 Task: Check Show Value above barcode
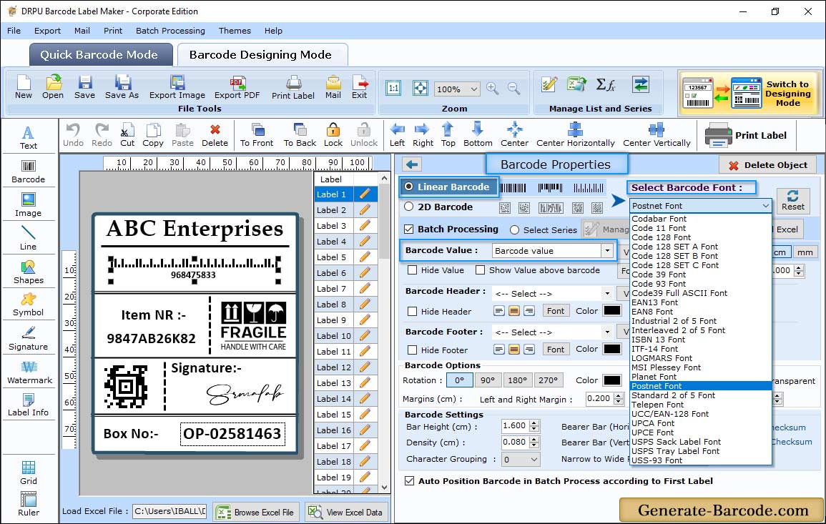tap(481, 270)
